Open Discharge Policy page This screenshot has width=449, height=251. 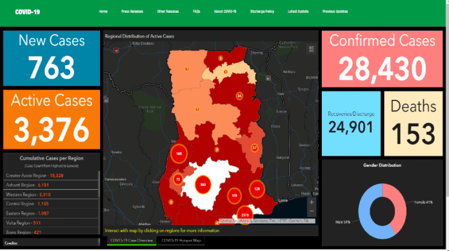point(262,12)
